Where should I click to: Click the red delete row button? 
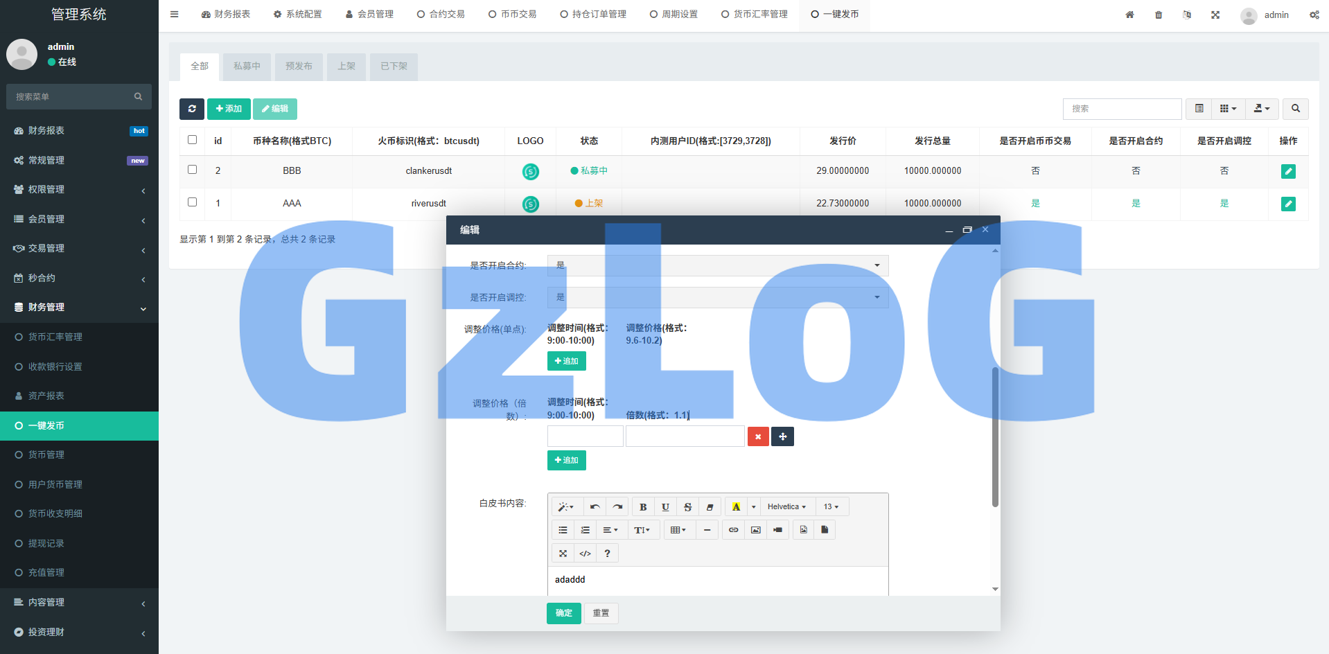pos(758,436)
